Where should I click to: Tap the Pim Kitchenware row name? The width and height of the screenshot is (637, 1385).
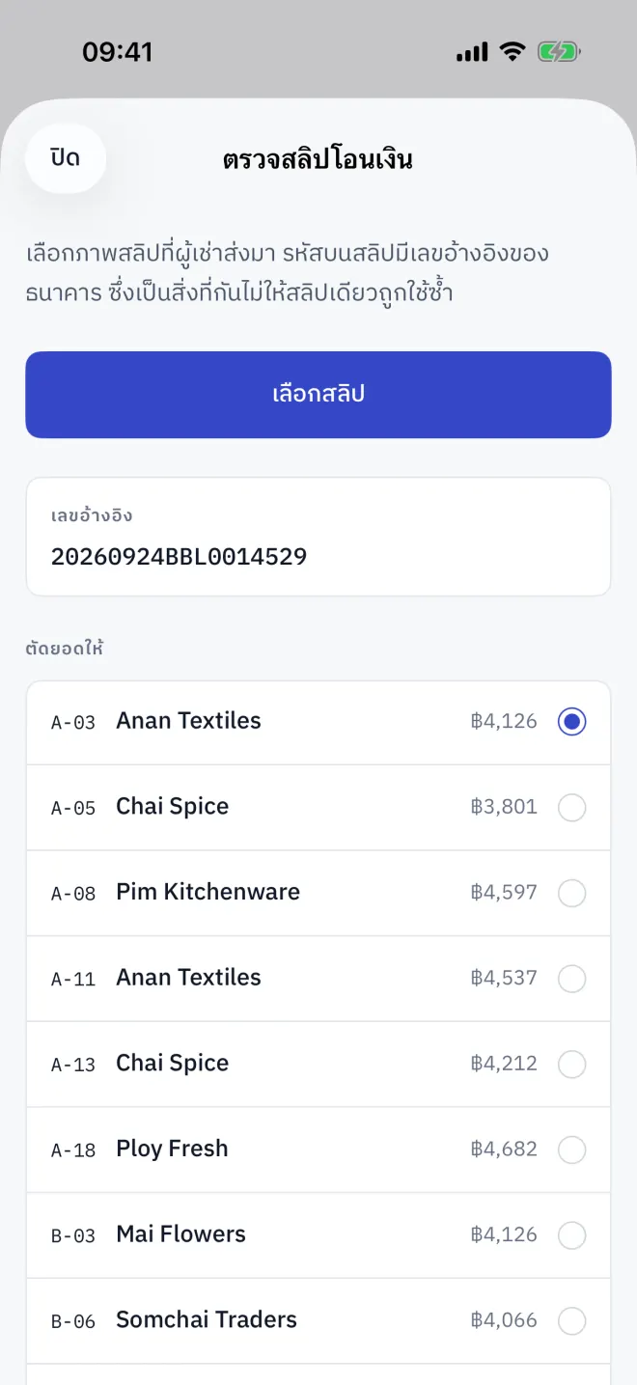[x=208, y=892]
